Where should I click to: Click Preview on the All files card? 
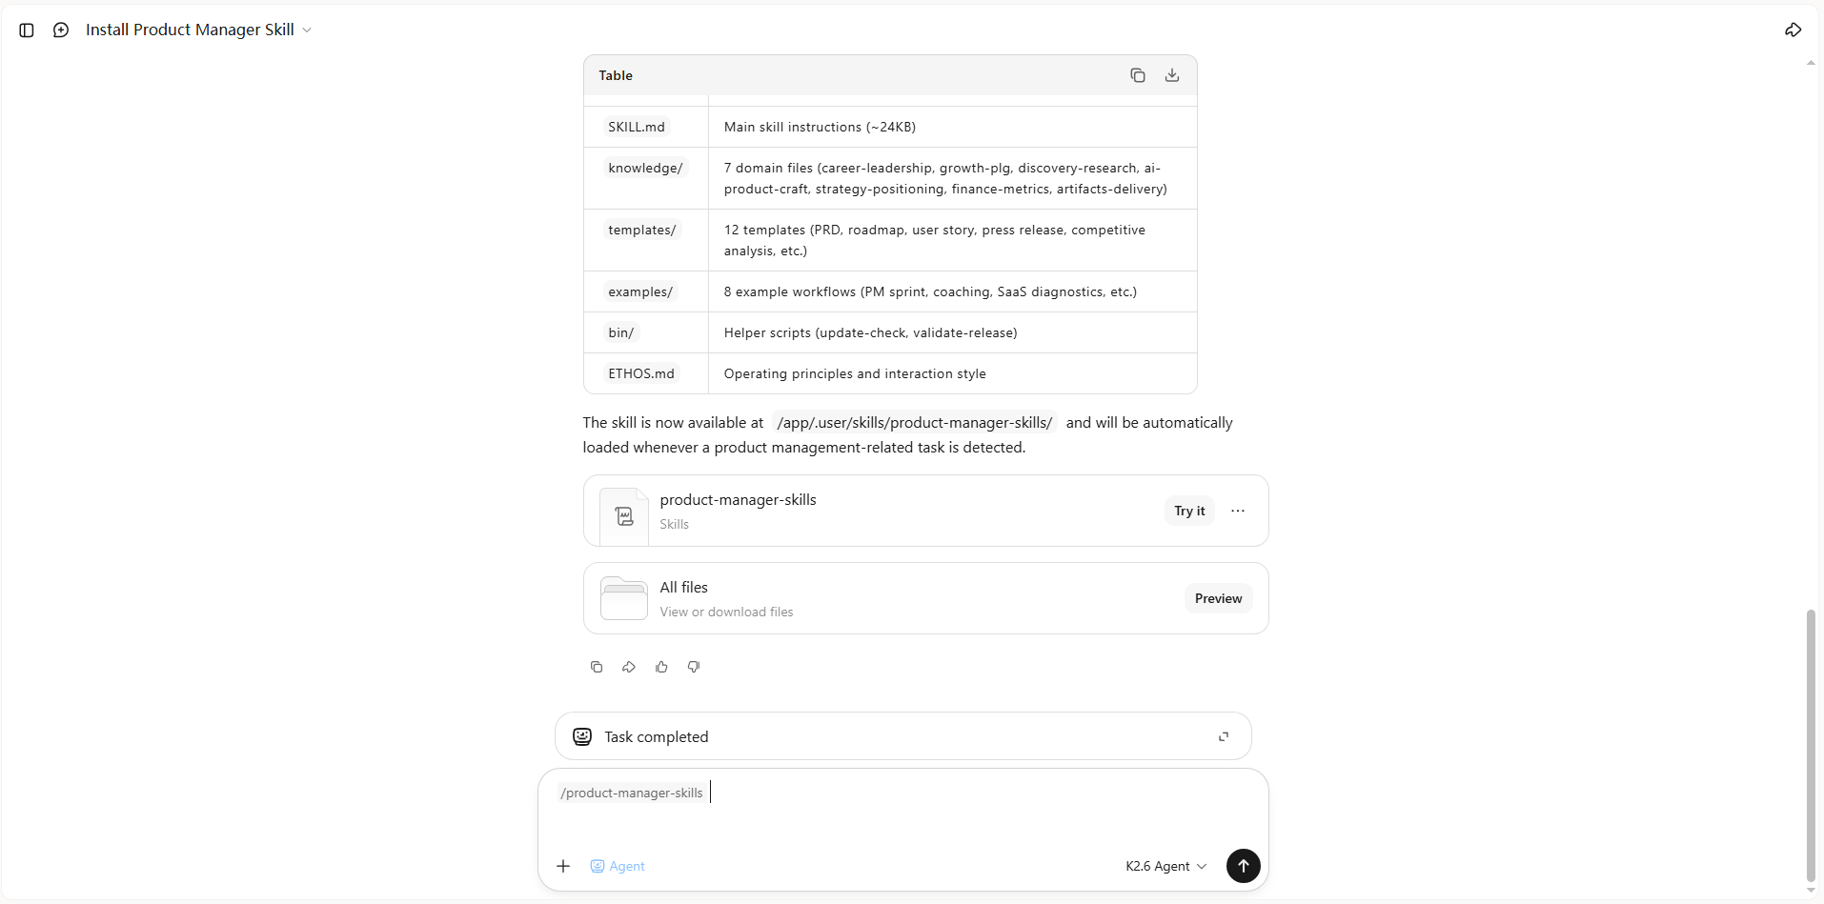click(1218, 598)
